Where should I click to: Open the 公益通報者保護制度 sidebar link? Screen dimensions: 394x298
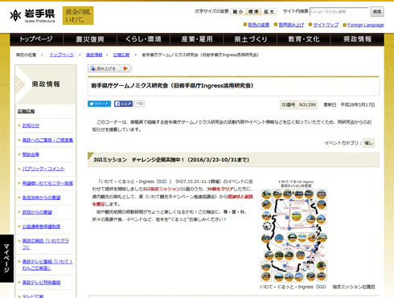[x=41, y=227]
